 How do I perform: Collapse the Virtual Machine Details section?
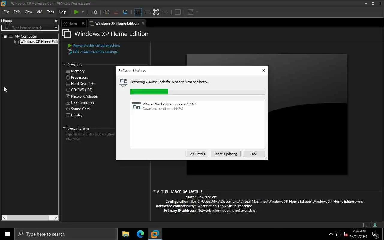[154, 191]
